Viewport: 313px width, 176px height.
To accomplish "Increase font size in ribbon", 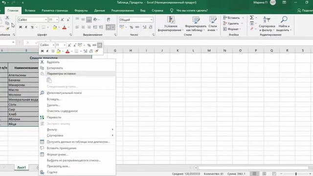I will coord(62,20).
